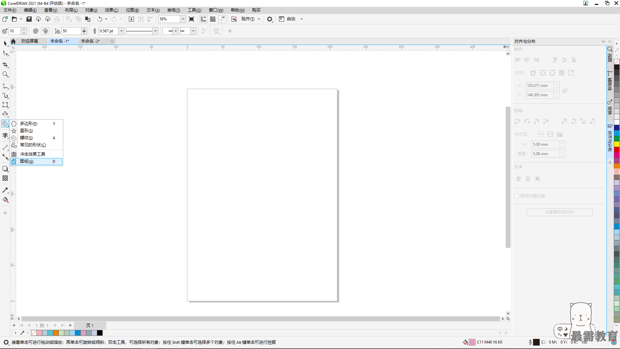Click the 与像素网格对齐 button
Image resolution: width=620 pixels, height=349 pixels.
click(x=559, y=212)
